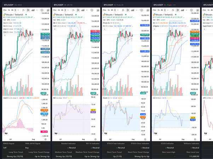This screenshot has height=159, width=213.
Task: Collapse indicator legend in BB, SAR, RSI chart
Action: (x=54, y=29)
